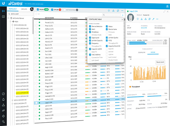Click the download icon in Laga 2-194 panel
This screenshot has height=126, width=170.
point(142,19)
